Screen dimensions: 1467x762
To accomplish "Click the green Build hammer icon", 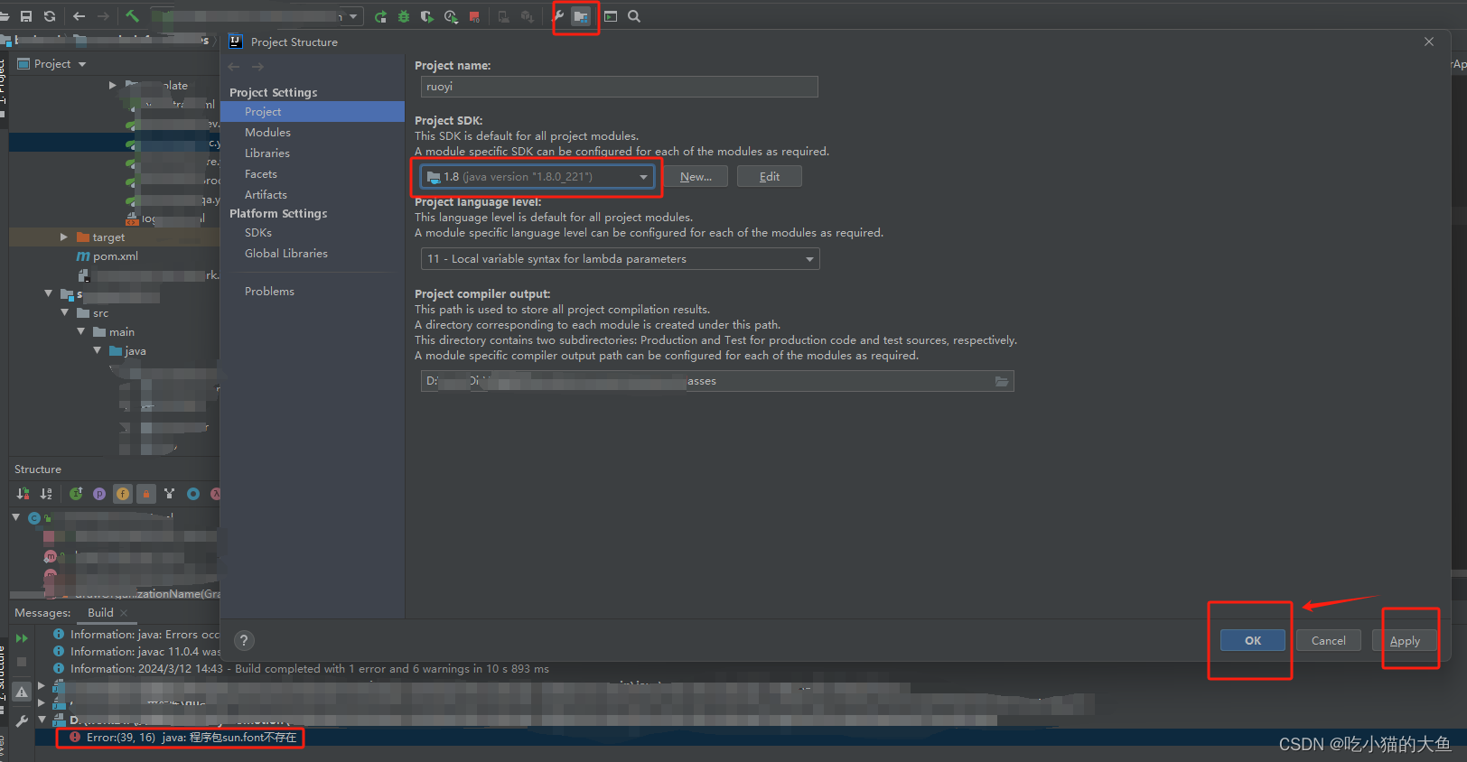I will (x=132, y=16).
